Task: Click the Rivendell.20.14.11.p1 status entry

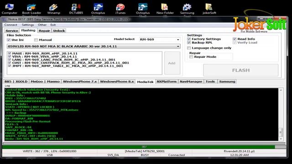Action: [239, 151]
